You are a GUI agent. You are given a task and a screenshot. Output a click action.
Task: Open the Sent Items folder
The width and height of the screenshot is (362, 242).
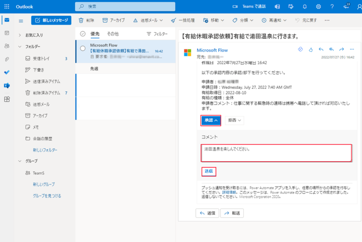[x=46, y=81]
